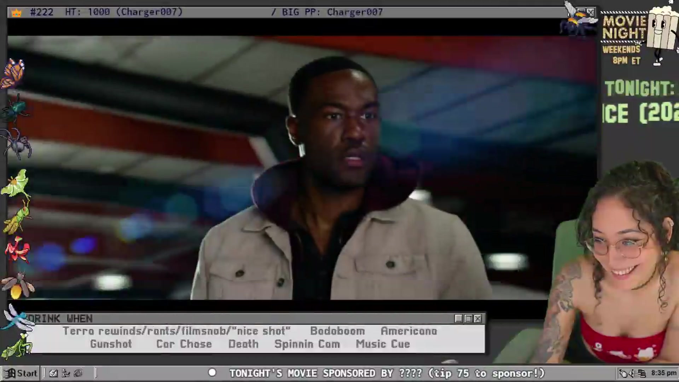Click the "DRINK WHEN" window title
Viewport: 679px width, 382px height.
pos(60,319)
